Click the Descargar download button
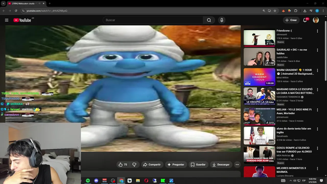The height and width of the screenshot is (184, 327). click(221, 165)
